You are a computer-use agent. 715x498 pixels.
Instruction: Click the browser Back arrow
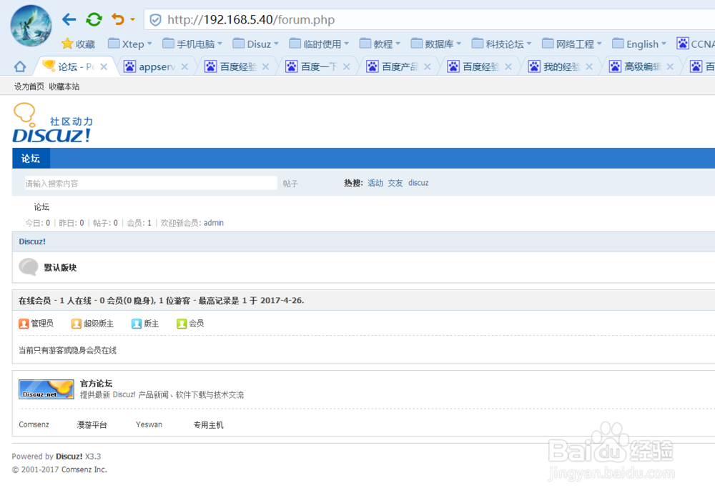tap(68, 19)
